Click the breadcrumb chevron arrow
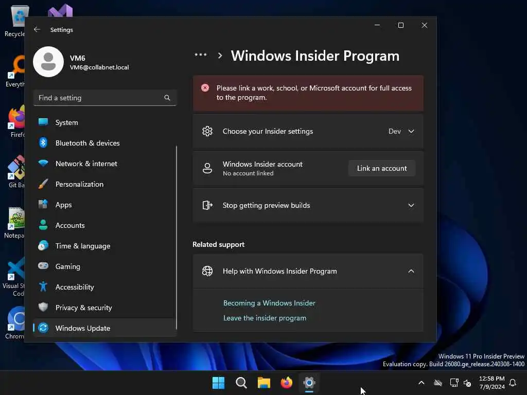Viewport: 527px width, 395px height. (x=220, y=56)
